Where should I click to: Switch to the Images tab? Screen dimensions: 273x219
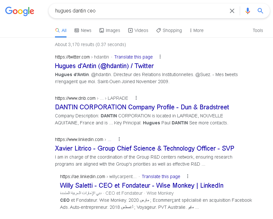click(x=110, y=30)
